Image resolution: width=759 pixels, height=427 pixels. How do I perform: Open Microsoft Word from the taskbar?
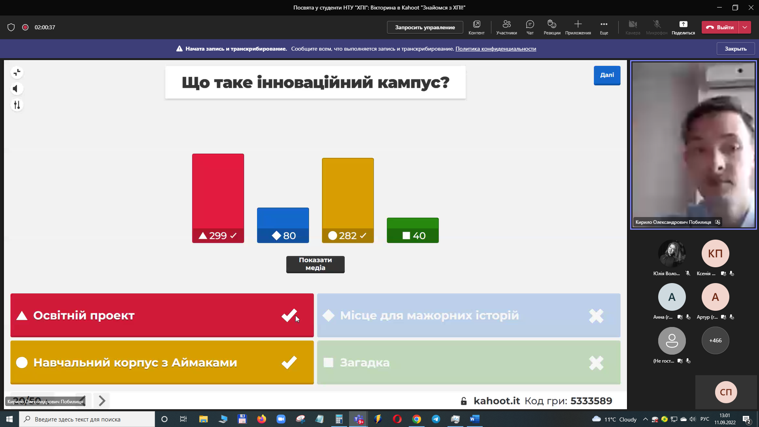pyautogui.click(x=474, y=419)
